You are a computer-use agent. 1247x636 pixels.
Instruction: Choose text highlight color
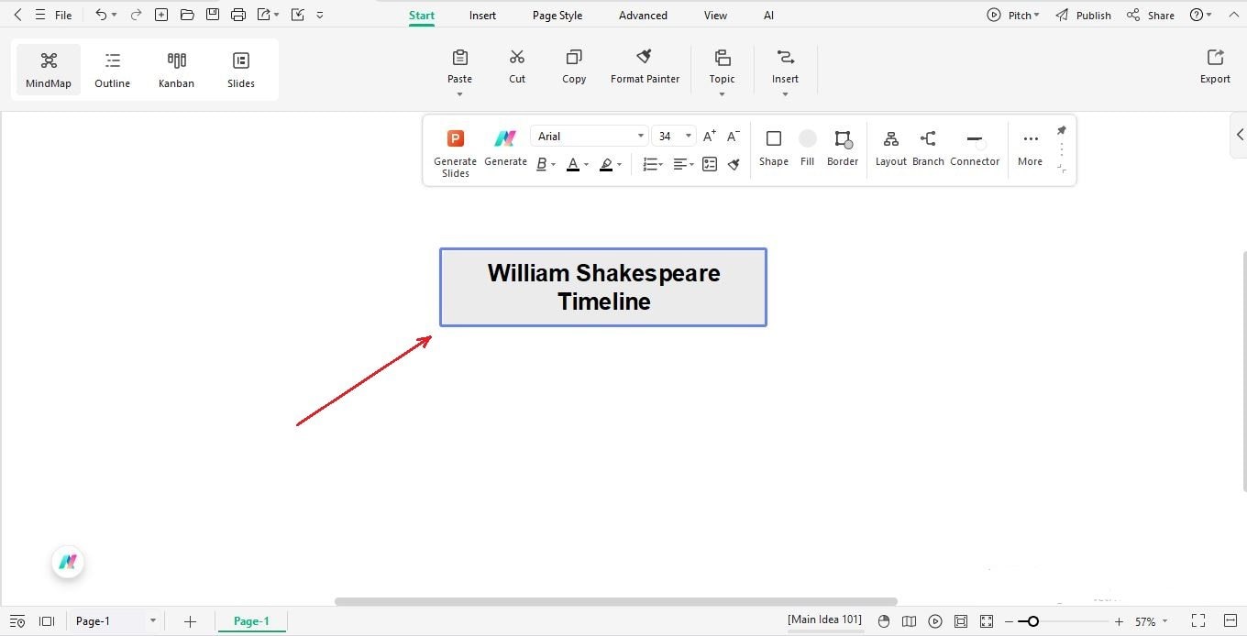[606, 164]
